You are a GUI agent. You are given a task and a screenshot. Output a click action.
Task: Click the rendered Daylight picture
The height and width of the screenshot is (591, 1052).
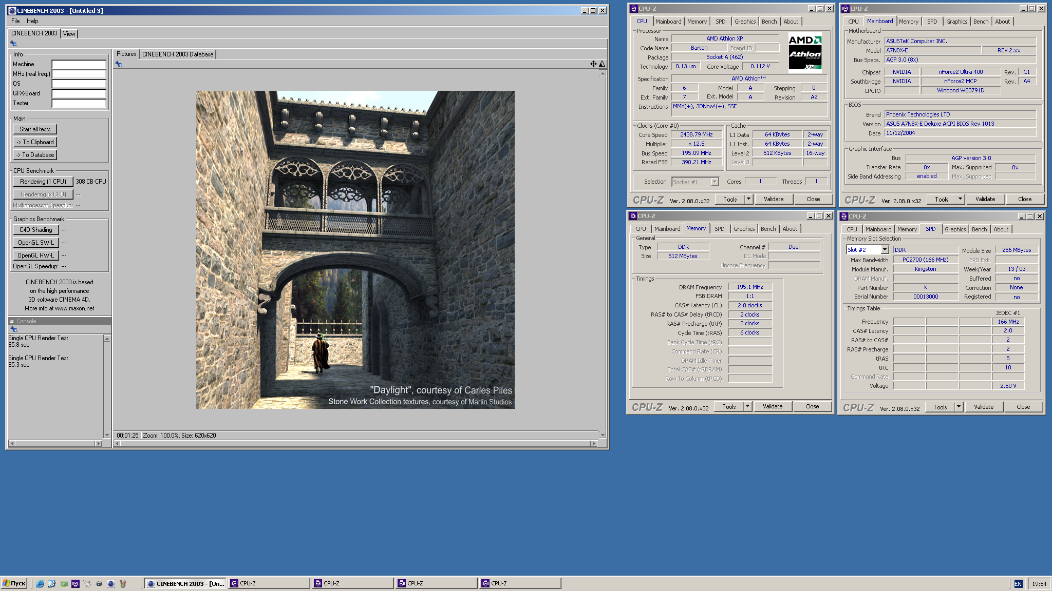355,250
